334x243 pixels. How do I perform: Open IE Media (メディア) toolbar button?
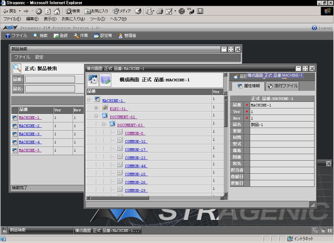[x=122, y=11]
